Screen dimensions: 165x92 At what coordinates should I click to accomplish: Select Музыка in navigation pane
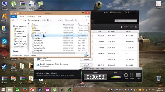pos(19,39)
